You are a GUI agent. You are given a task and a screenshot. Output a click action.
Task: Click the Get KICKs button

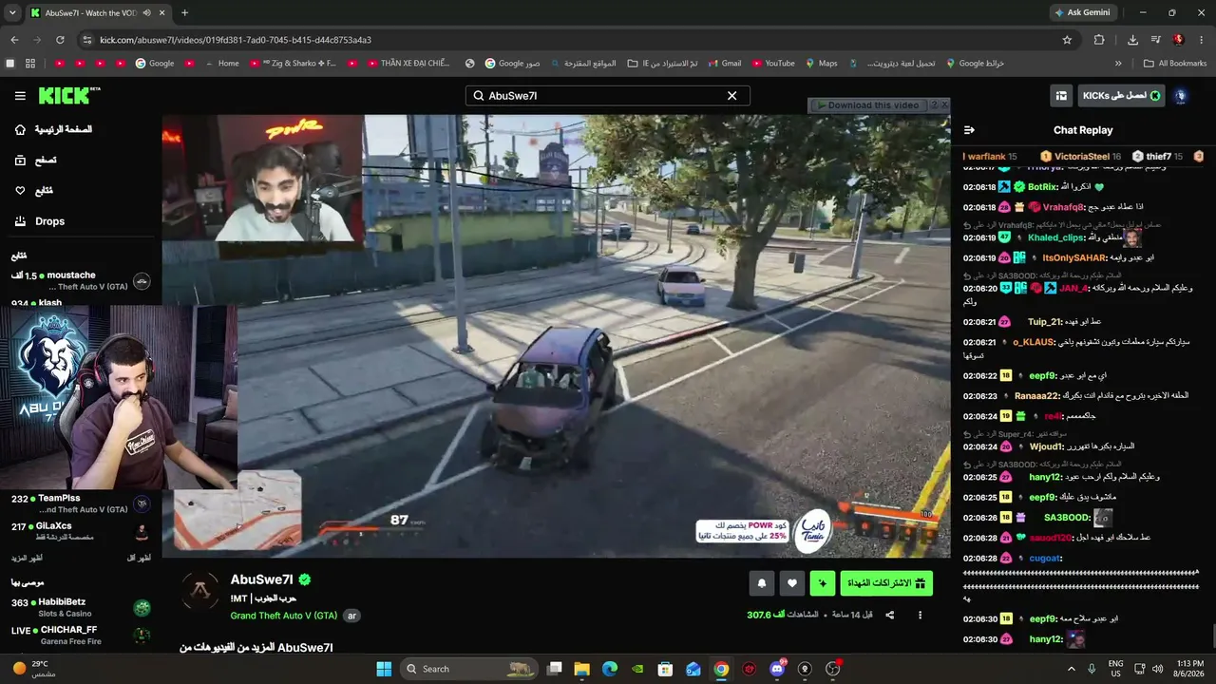(x=1120, y=96)
